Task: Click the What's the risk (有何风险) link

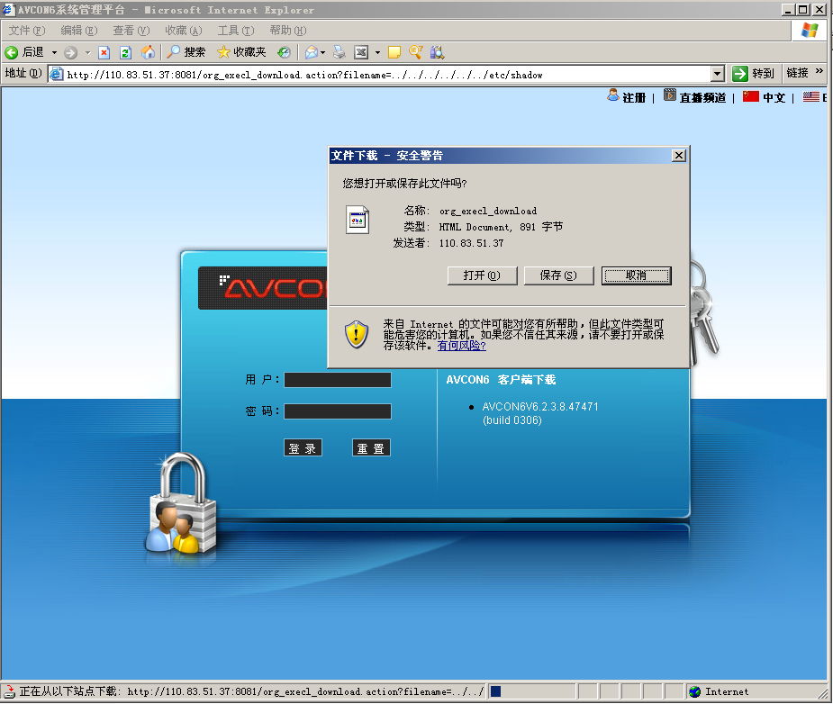Action: coord(461,346)
